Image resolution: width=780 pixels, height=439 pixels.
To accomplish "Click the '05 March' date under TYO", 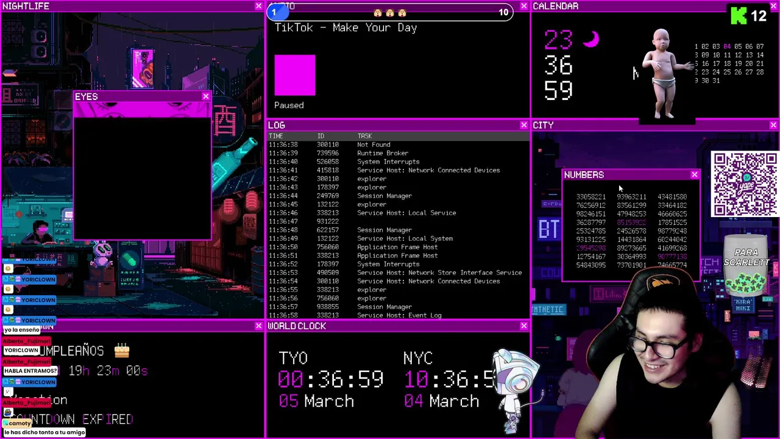I will tap(316, 401).
